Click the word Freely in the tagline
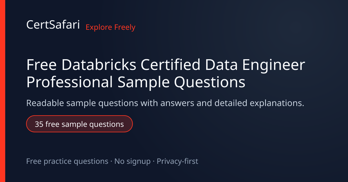 pyautogui.click(x=125, y=27)
